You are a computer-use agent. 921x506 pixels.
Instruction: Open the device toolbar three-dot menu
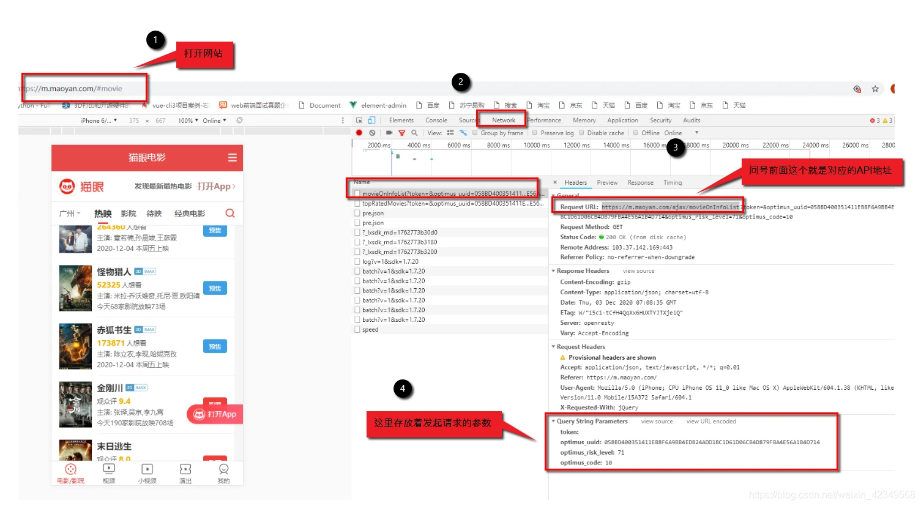pyautogui.click(x=343, y=121)
